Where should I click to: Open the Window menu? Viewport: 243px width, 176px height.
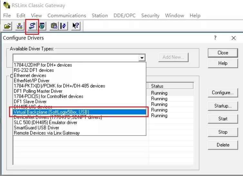point(174,15)
